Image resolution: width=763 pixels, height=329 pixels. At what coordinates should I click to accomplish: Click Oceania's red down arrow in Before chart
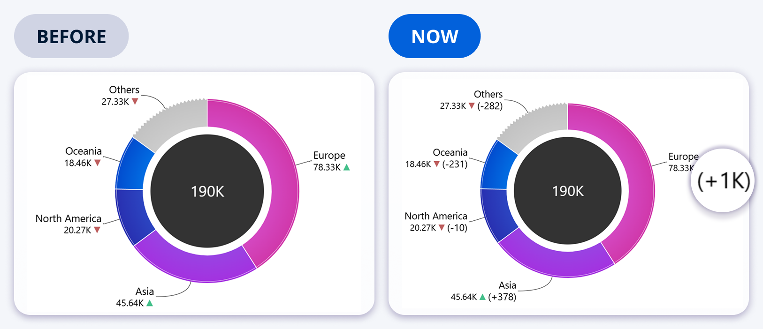pos(98,163)
